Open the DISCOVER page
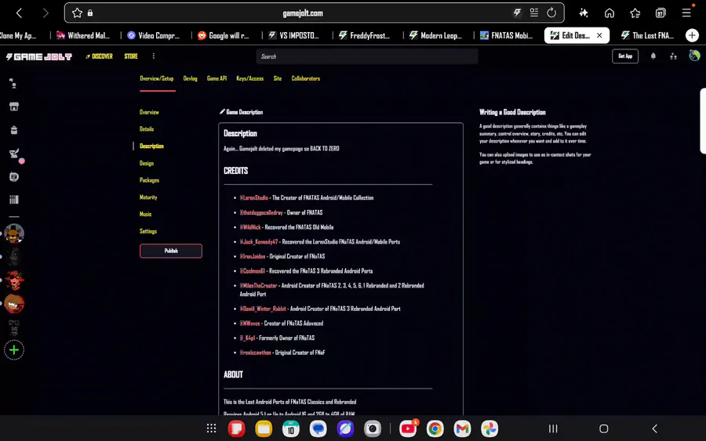Screen dimensions: 706x441 [x=99, y=56]
